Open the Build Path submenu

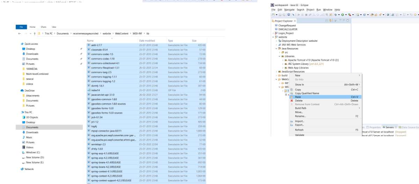325,108
